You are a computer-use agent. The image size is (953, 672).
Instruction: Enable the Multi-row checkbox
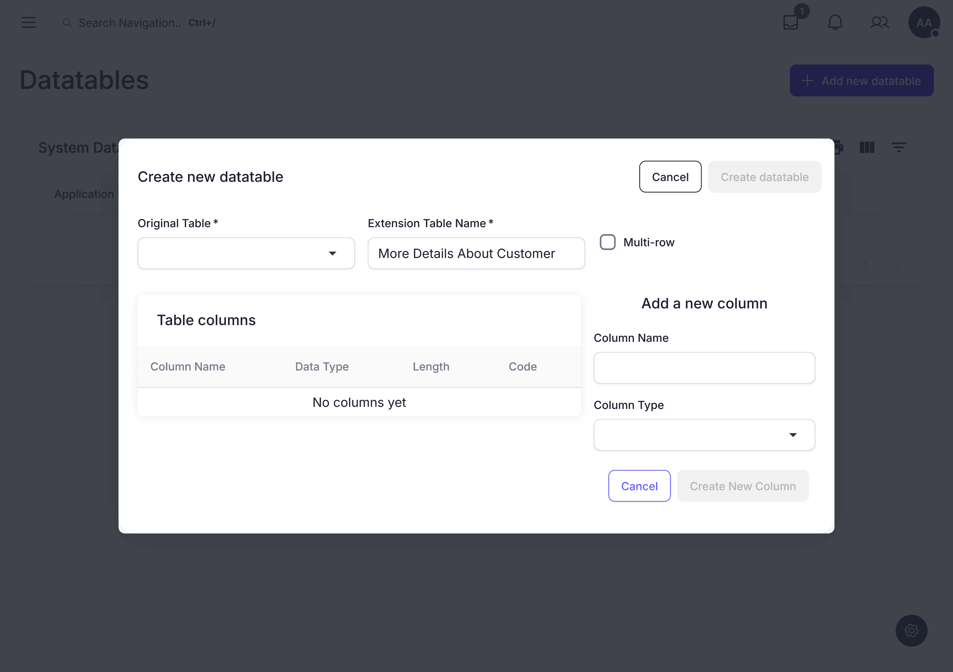(608, 242)
